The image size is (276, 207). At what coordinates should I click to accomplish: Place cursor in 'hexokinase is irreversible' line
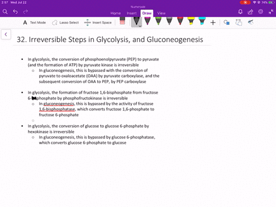point(51,132)
